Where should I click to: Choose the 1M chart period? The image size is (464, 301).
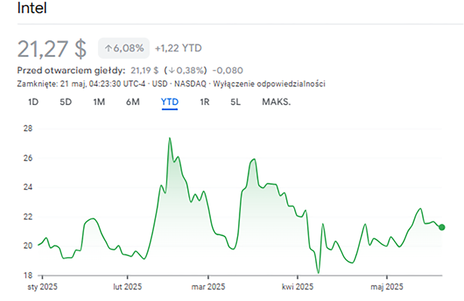click(x=99, y=102)
